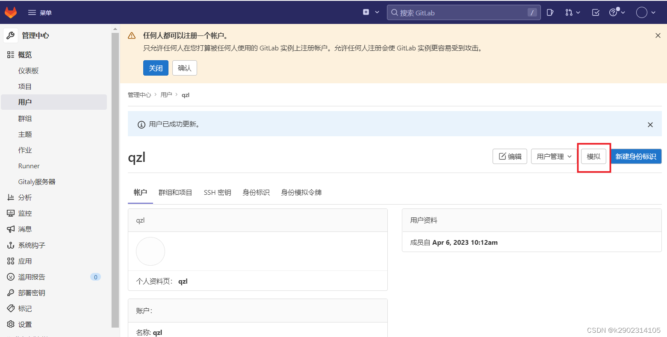Open the 个人资料页 qzl link
667x337 pixels.
click(x=183, y=281)
